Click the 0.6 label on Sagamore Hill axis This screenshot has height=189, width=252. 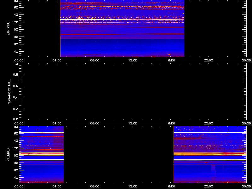tap(15, 86)
